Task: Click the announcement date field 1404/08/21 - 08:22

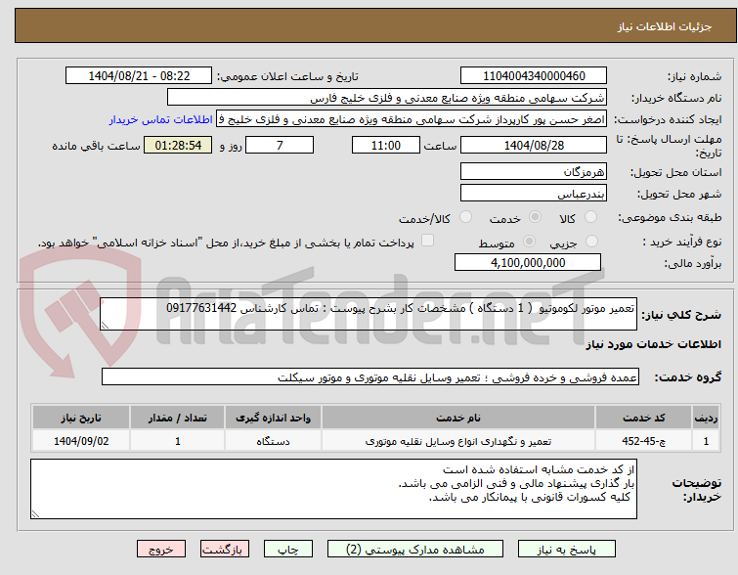Action: click(x=139, y=76)
